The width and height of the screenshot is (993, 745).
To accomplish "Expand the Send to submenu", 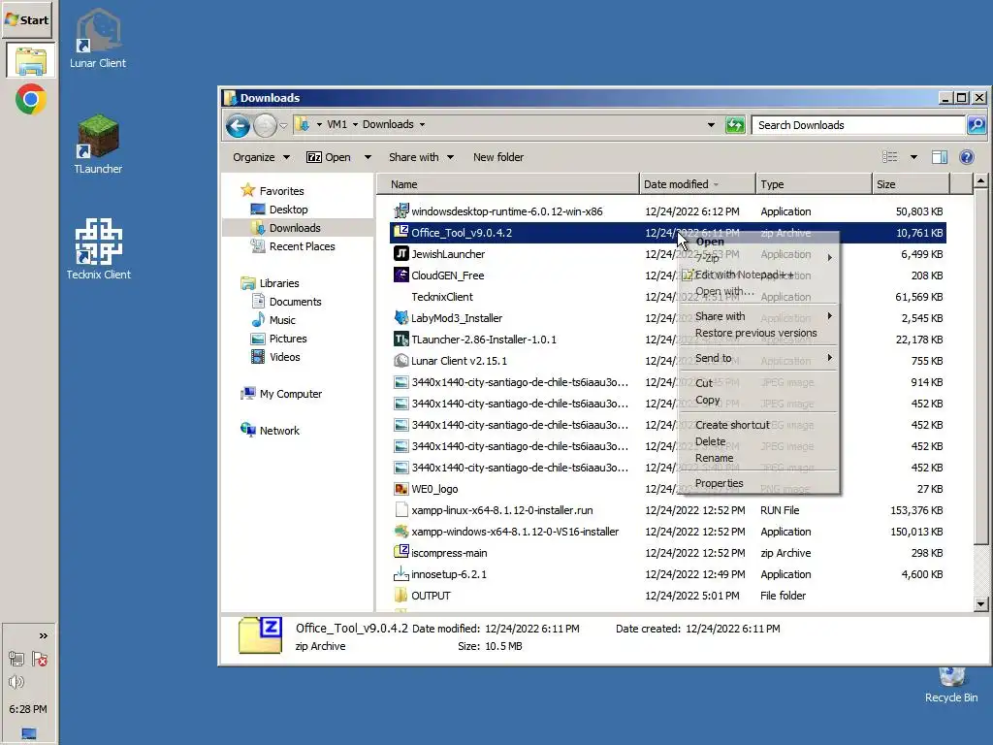I will (x=758, y=358).
